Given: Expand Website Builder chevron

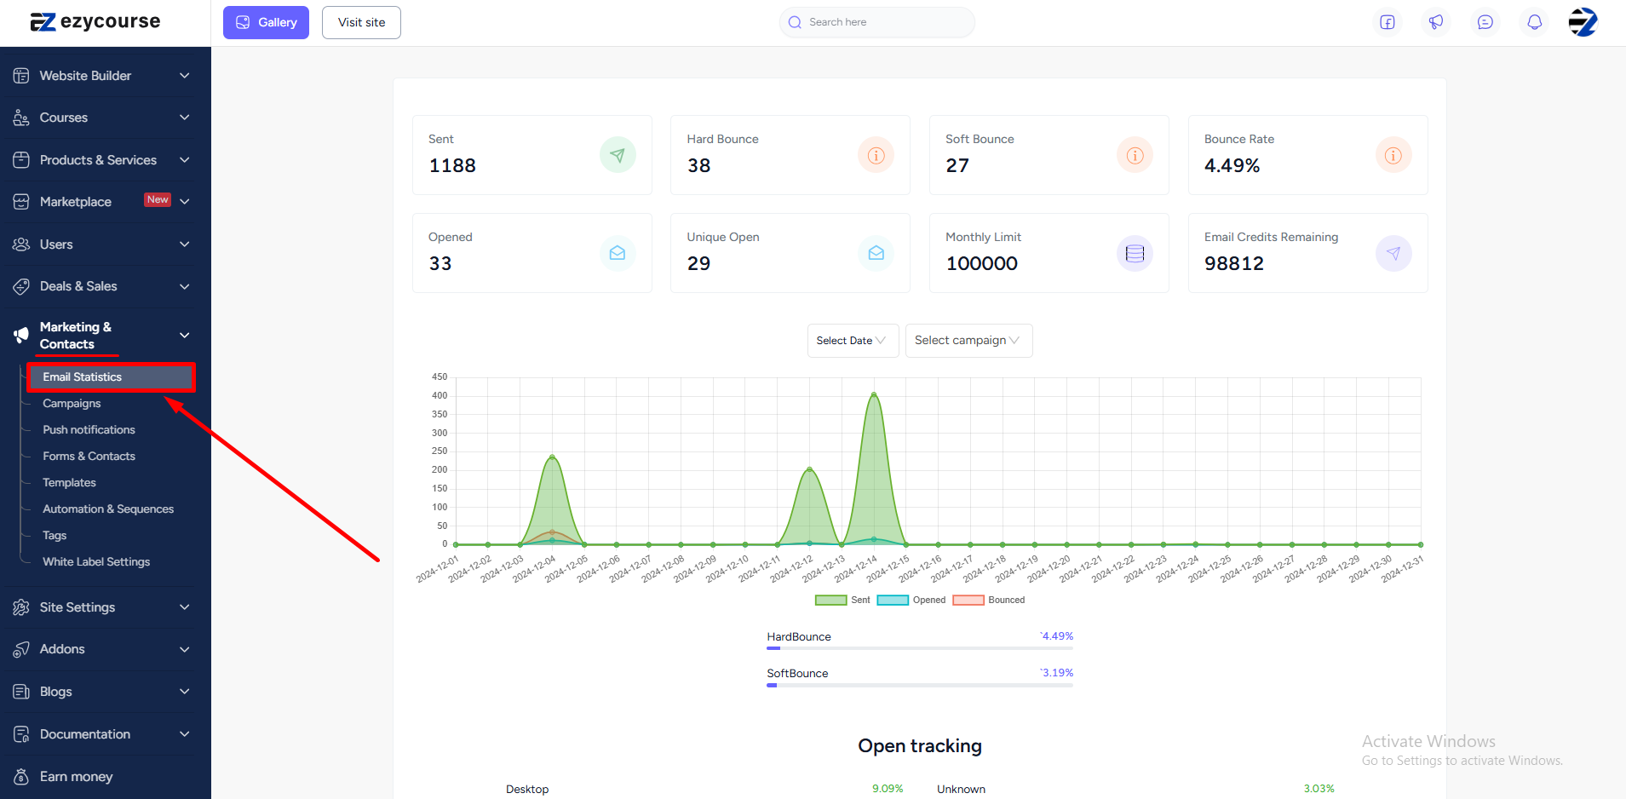Looking at the screenshot, I should click(185, 76).
